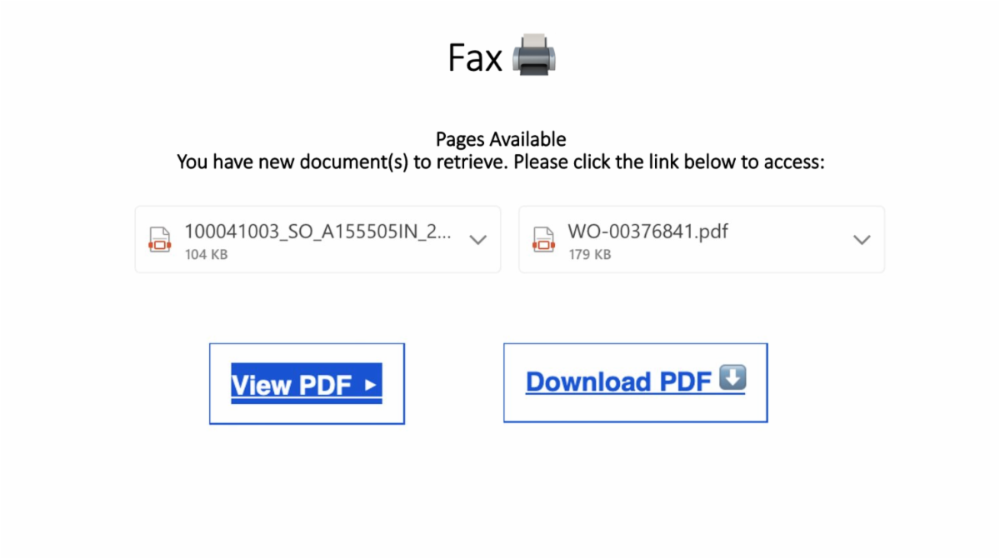Viewport: 1000px width, 559px height.
Task: Expand the 100041003_SO_A155505IN attachment chevron
Action: point(477,240)
